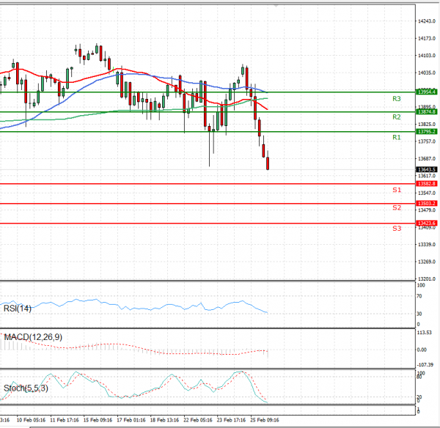440x428 pixels.
Task: Click the MACD -107.39 scale value
Action: tap(425, 365)
